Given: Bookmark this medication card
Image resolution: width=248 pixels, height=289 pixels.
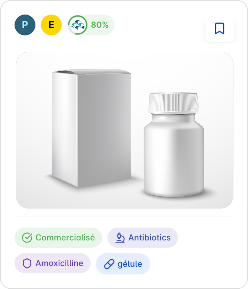Looking at the screenshot, I should pos(219,28).
